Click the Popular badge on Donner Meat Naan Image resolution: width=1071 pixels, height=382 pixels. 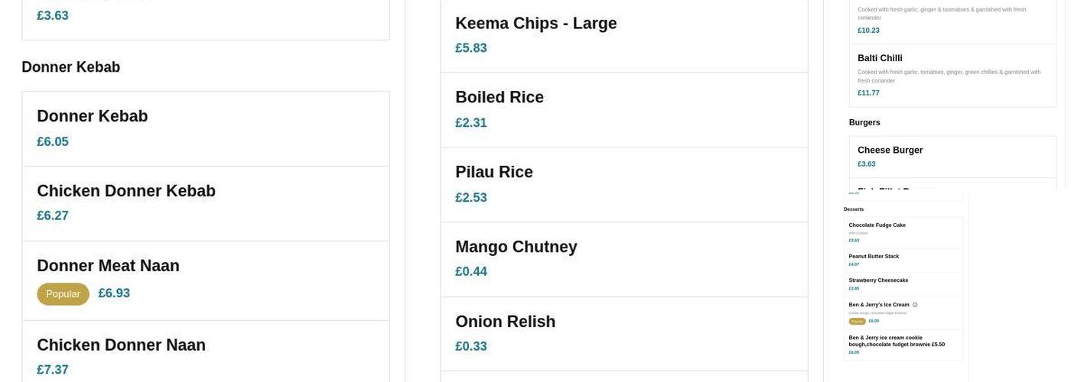[x=63, y=294]
